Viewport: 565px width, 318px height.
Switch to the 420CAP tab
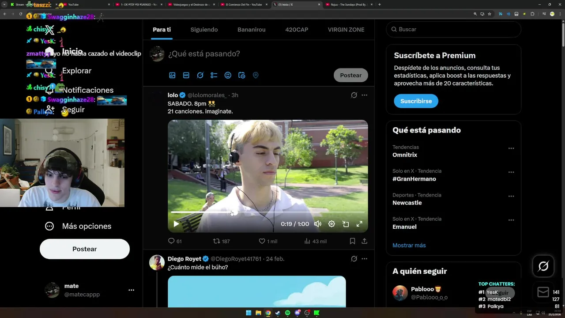[x=297, y=30]
